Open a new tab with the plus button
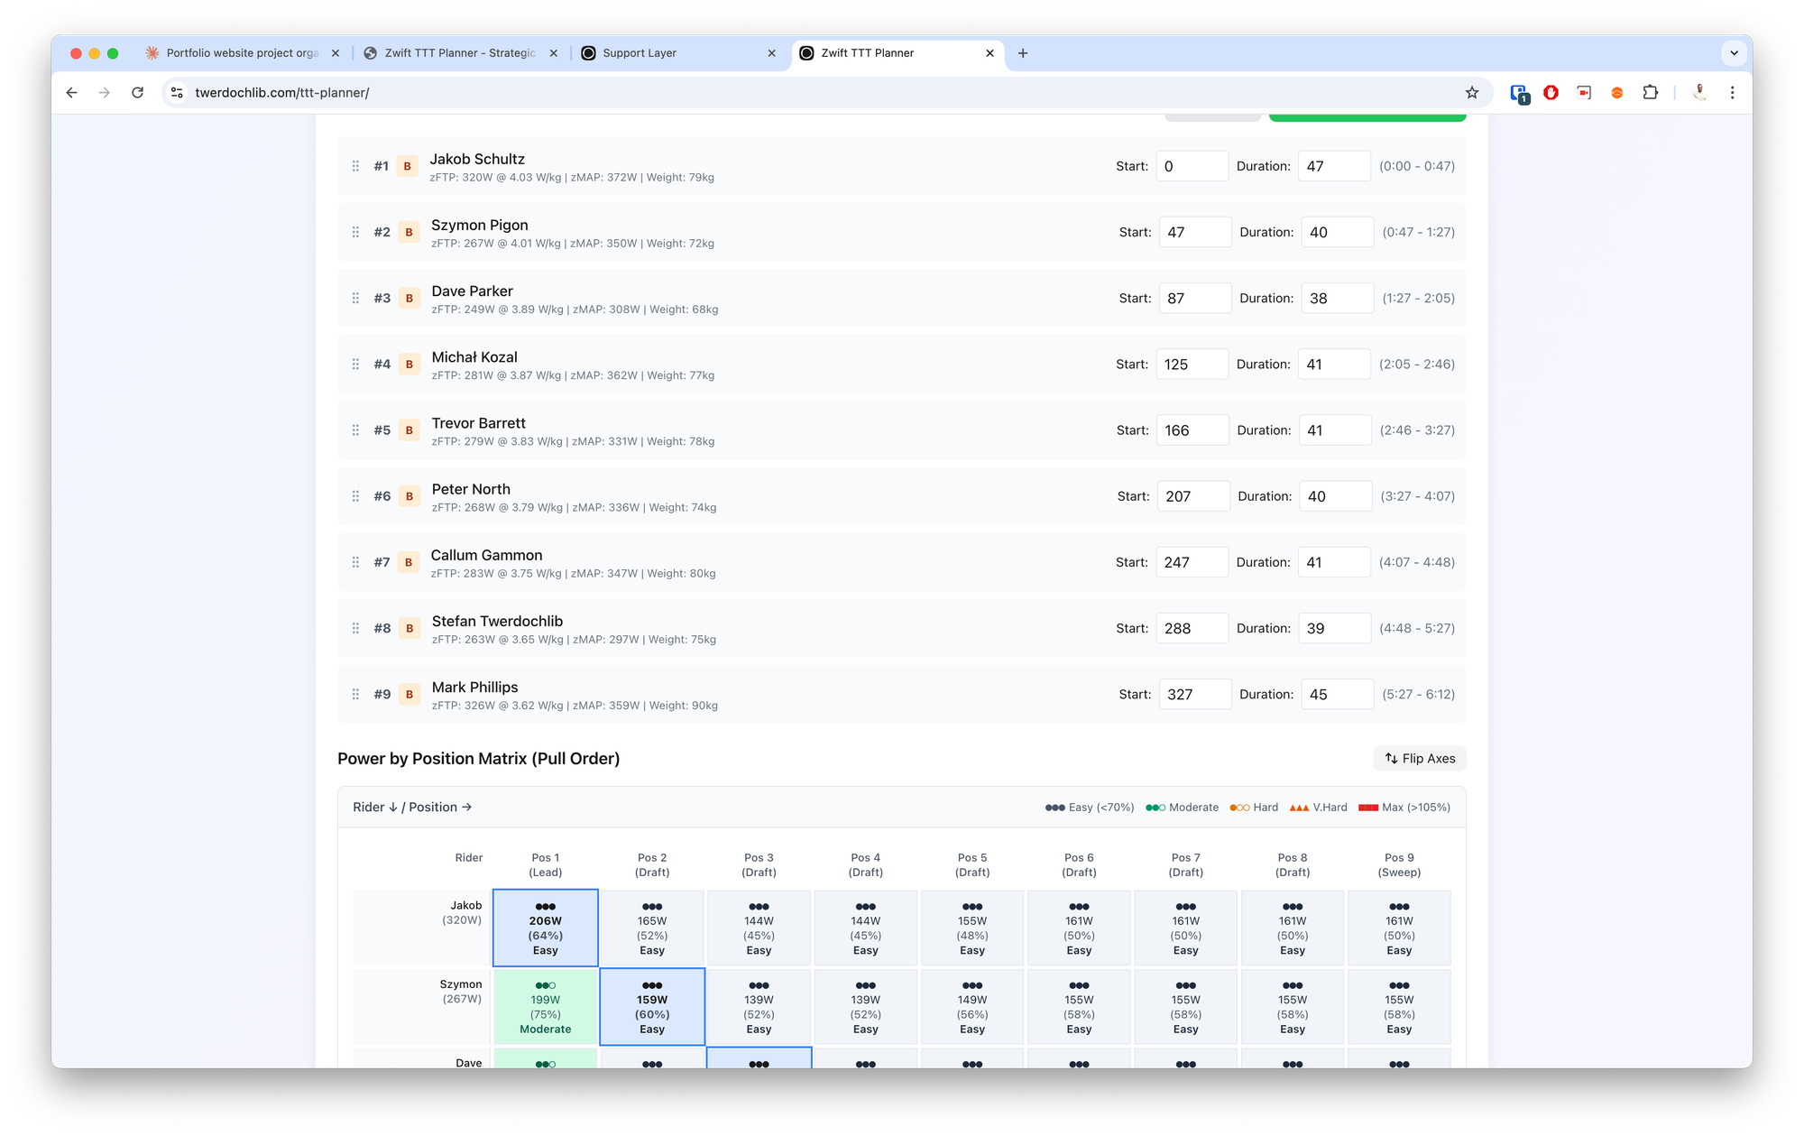1804x1136 pixels. pyautogui.click(x=1023, y=53)
